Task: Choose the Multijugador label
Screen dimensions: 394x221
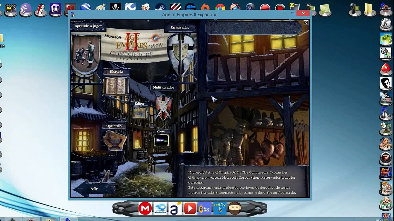Action: [163, 87]
